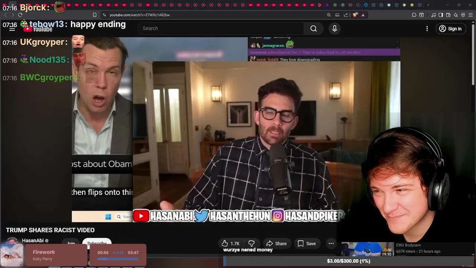Open browser main hamburger menu

tap(471, 15)
